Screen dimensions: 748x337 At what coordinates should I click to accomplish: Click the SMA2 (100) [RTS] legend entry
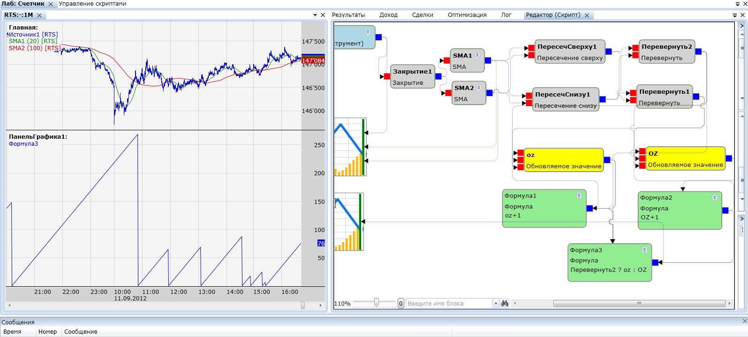pos(35,48)
